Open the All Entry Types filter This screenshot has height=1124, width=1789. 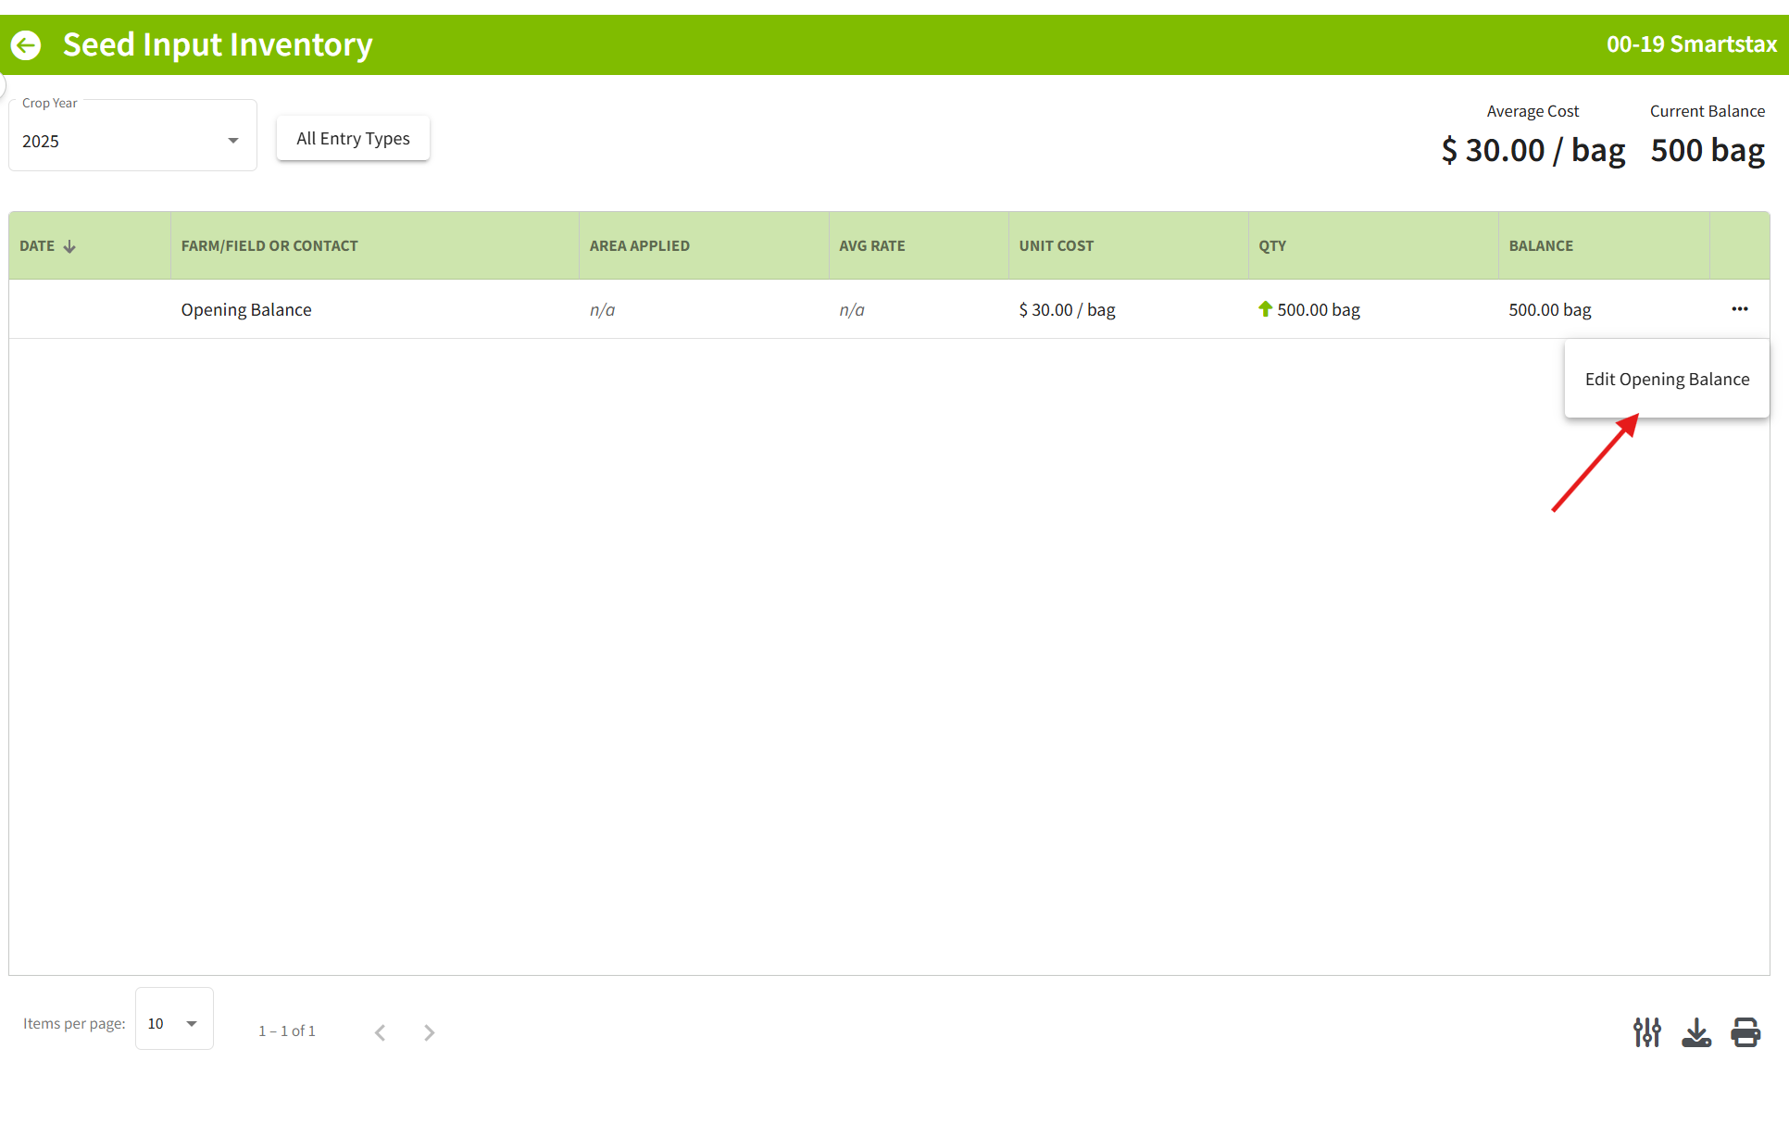coord(353,139)
